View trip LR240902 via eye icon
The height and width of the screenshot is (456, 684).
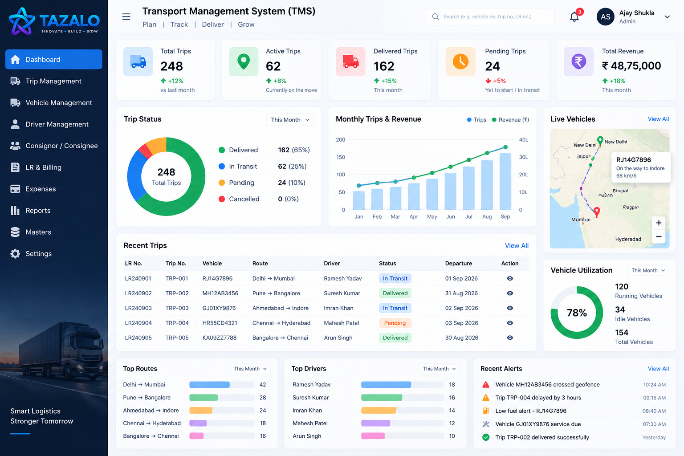tap(510, 293)
